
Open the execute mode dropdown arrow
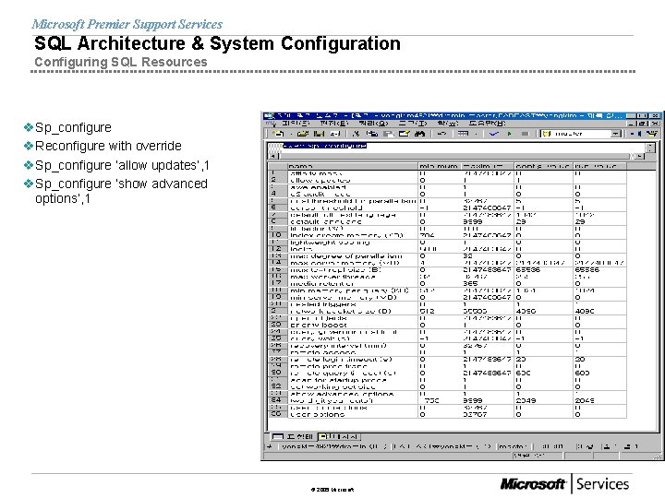pyautogui.click(x=476, y=135)
